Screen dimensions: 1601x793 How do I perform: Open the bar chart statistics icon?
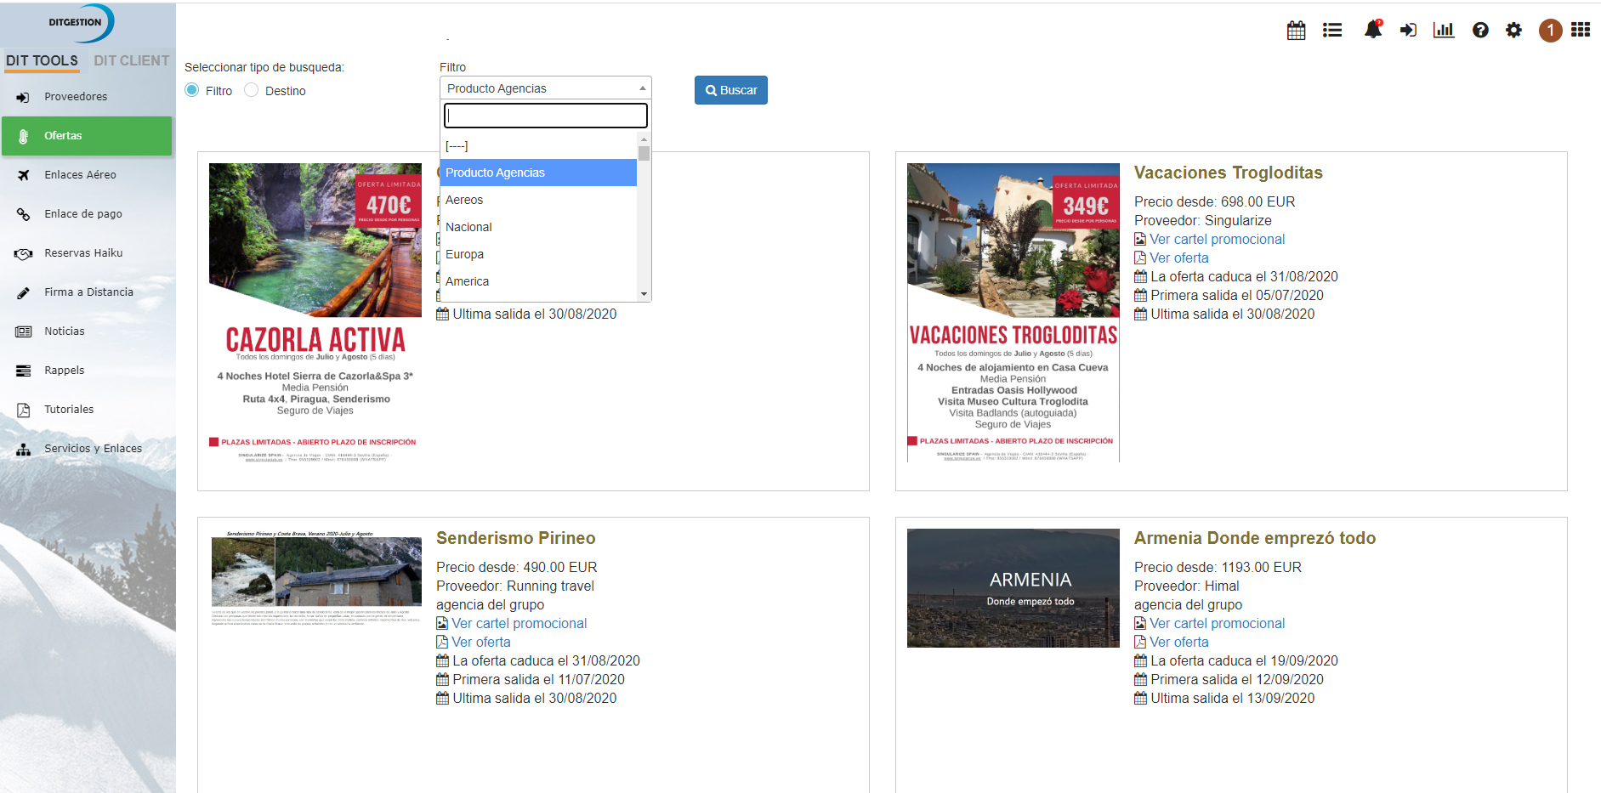tap(1444, 31)
